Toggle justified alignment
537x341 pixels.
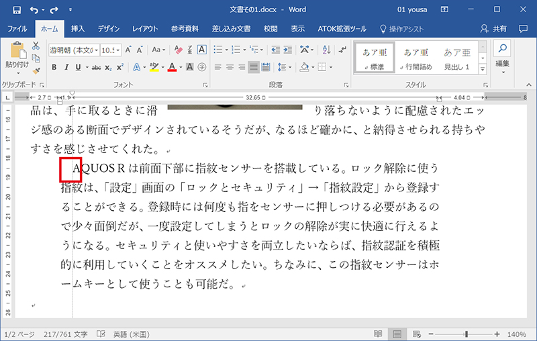click(254, 67)
